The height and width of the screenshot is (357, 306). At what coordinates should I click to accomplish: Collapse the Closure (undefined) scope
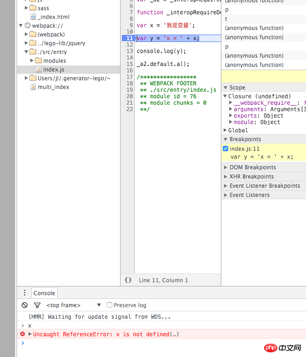(225, 96)
